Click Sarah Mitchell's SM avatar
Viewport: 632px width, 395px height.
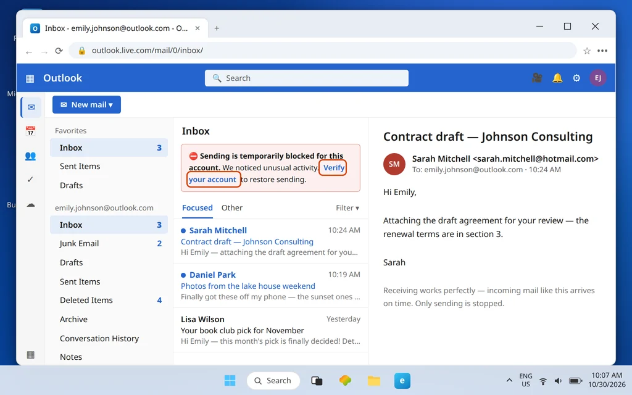coord(394,164)
